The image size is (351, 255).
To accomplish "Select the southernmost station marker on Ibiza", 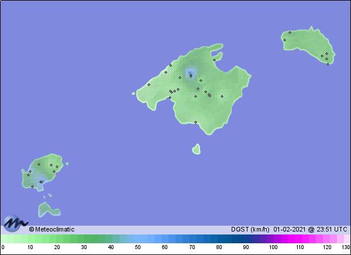I will tap(32, 186).
